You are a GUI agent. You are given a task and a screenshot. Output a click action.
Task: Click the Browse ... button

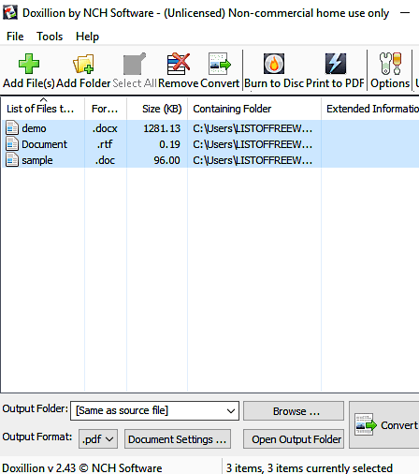pyautogui.click(x=294, y=411)
